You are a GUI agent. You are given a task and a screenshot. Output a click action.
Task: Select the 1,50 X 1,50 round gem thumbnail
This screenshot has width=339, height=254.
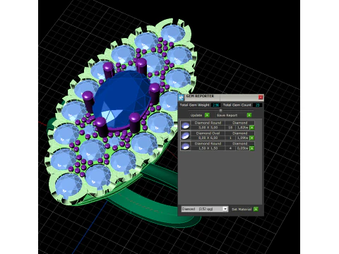click(186, 146)
